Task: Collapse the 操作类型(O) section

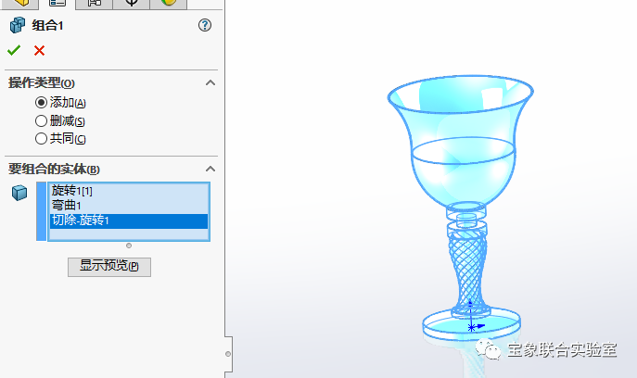Action: point(210,82)
